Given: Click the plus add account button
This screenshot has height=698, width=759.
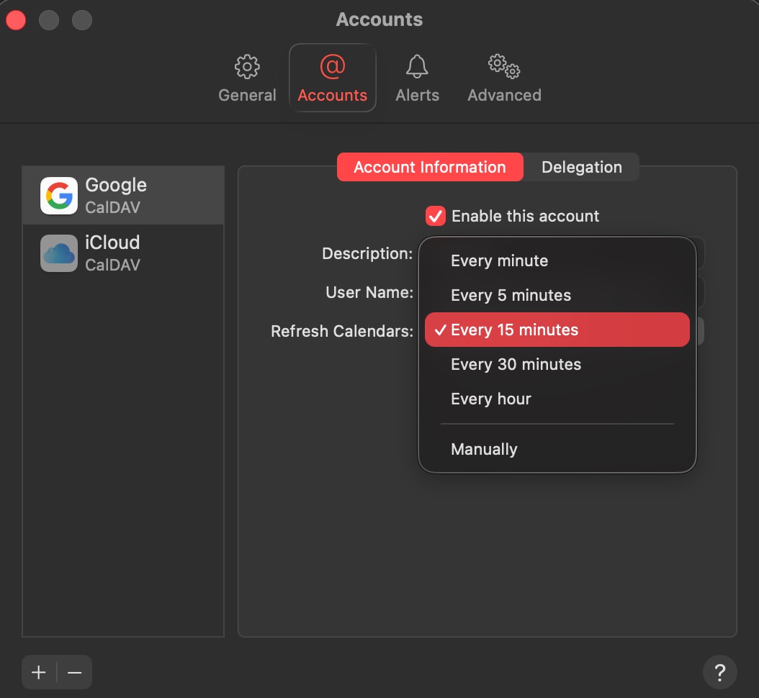Looking at the screenshot, I should pyautogui.click(x=39, y=673).
